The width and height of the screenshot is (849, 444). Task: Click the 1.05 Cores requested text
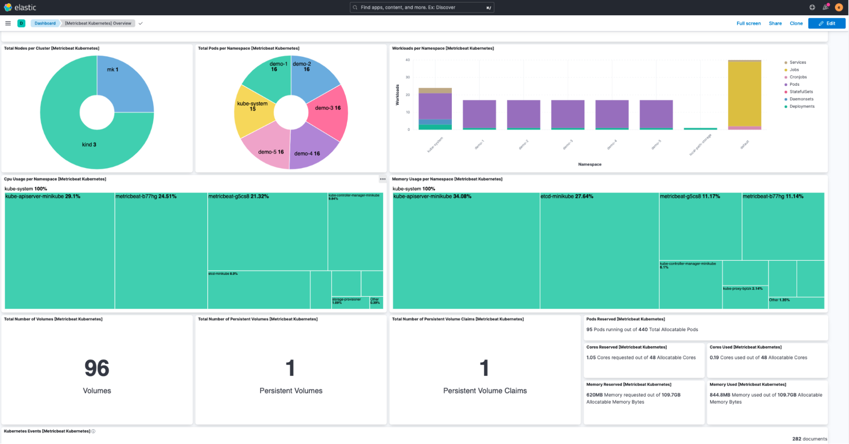pyautogui.click(x=641, y=357)
